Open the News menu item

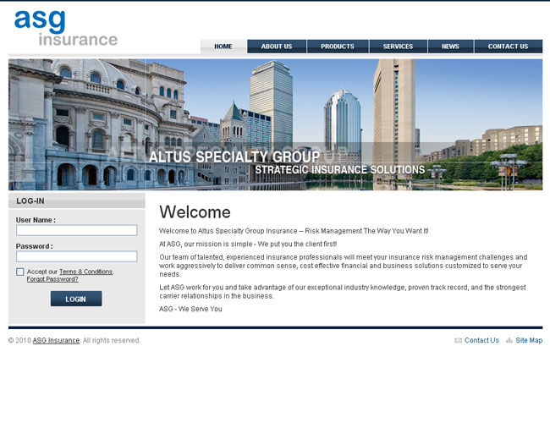coord(450,47)
